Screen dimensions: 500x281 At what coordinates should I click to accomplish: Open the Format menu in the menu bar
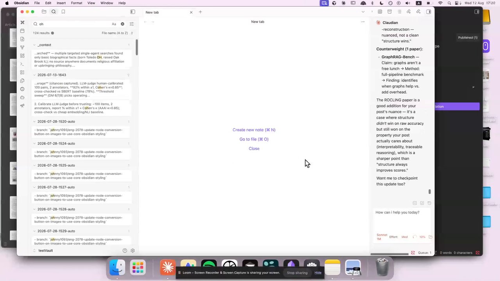point(77,3)
